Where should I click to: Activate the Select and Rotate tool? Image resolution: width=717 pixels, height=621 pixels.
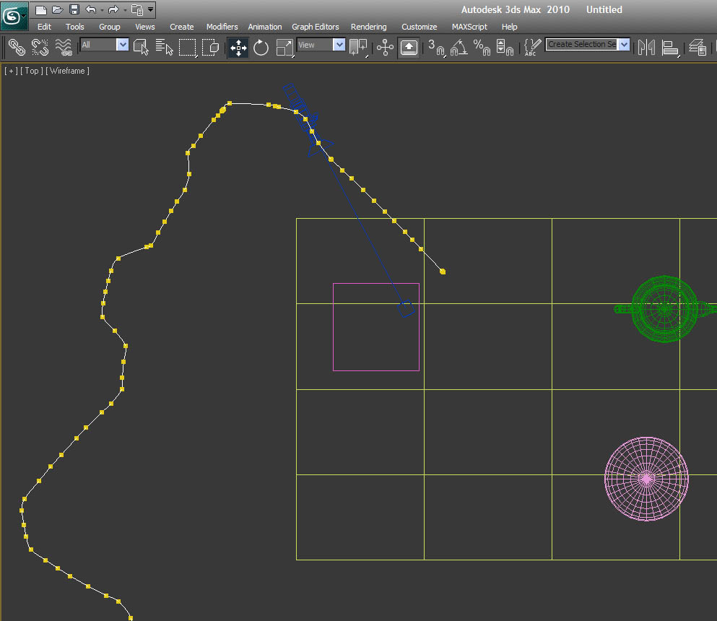[x=261, y=48]
